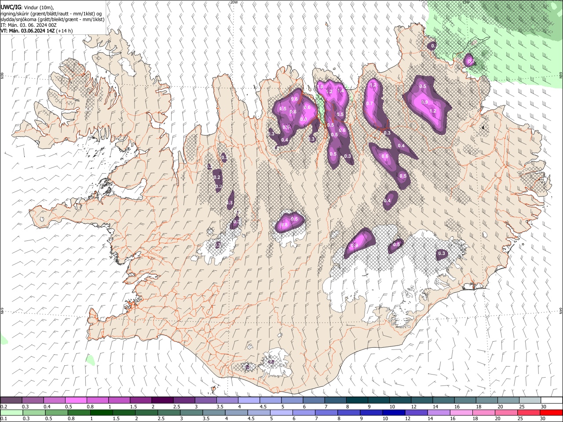Click the 'UWC/IG: Vindur (10m),' title line
Image resolution: width=563 pixels, height=422 pixels.
coord(27,7)
